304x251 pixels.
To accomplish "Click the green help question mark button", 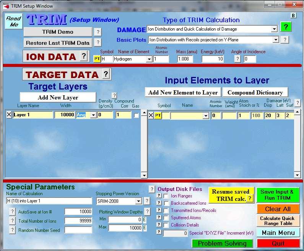I will (x=286, y=27).
